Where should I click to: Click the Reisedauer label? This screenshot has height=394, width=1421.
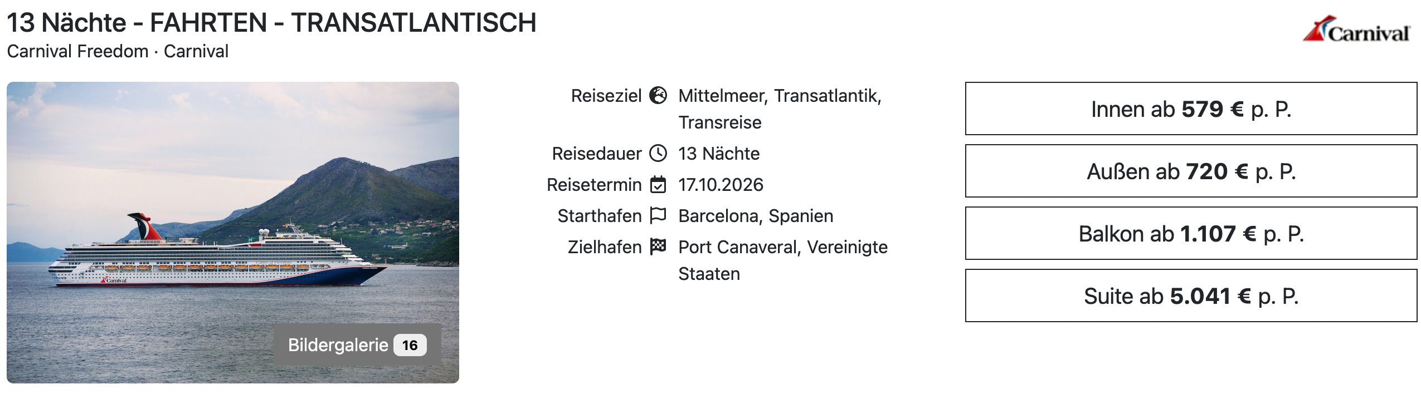[x=596, y=154]
